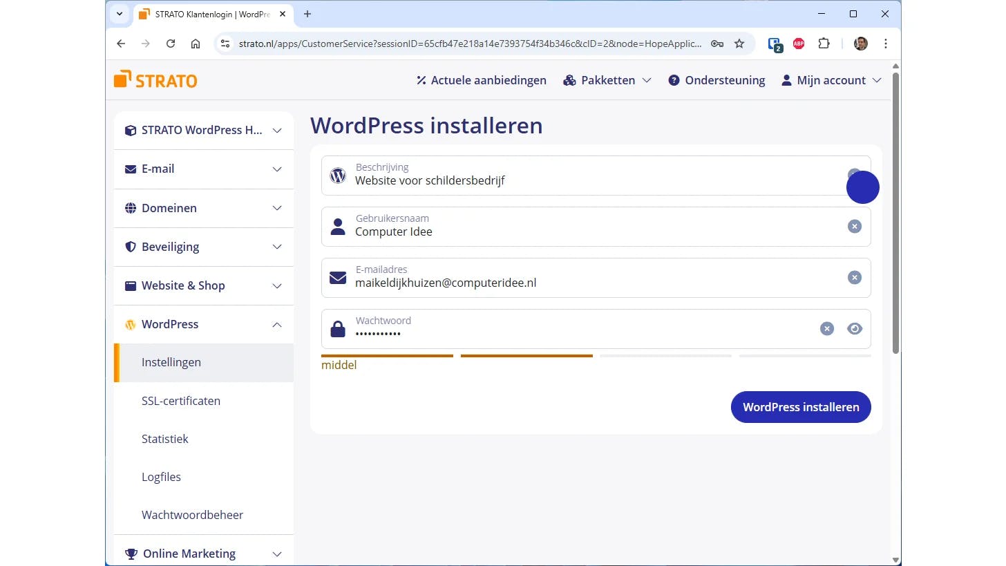Open Actuele aanbiedingen
The image size is (1006, 566).
click(x=481, y=80)
